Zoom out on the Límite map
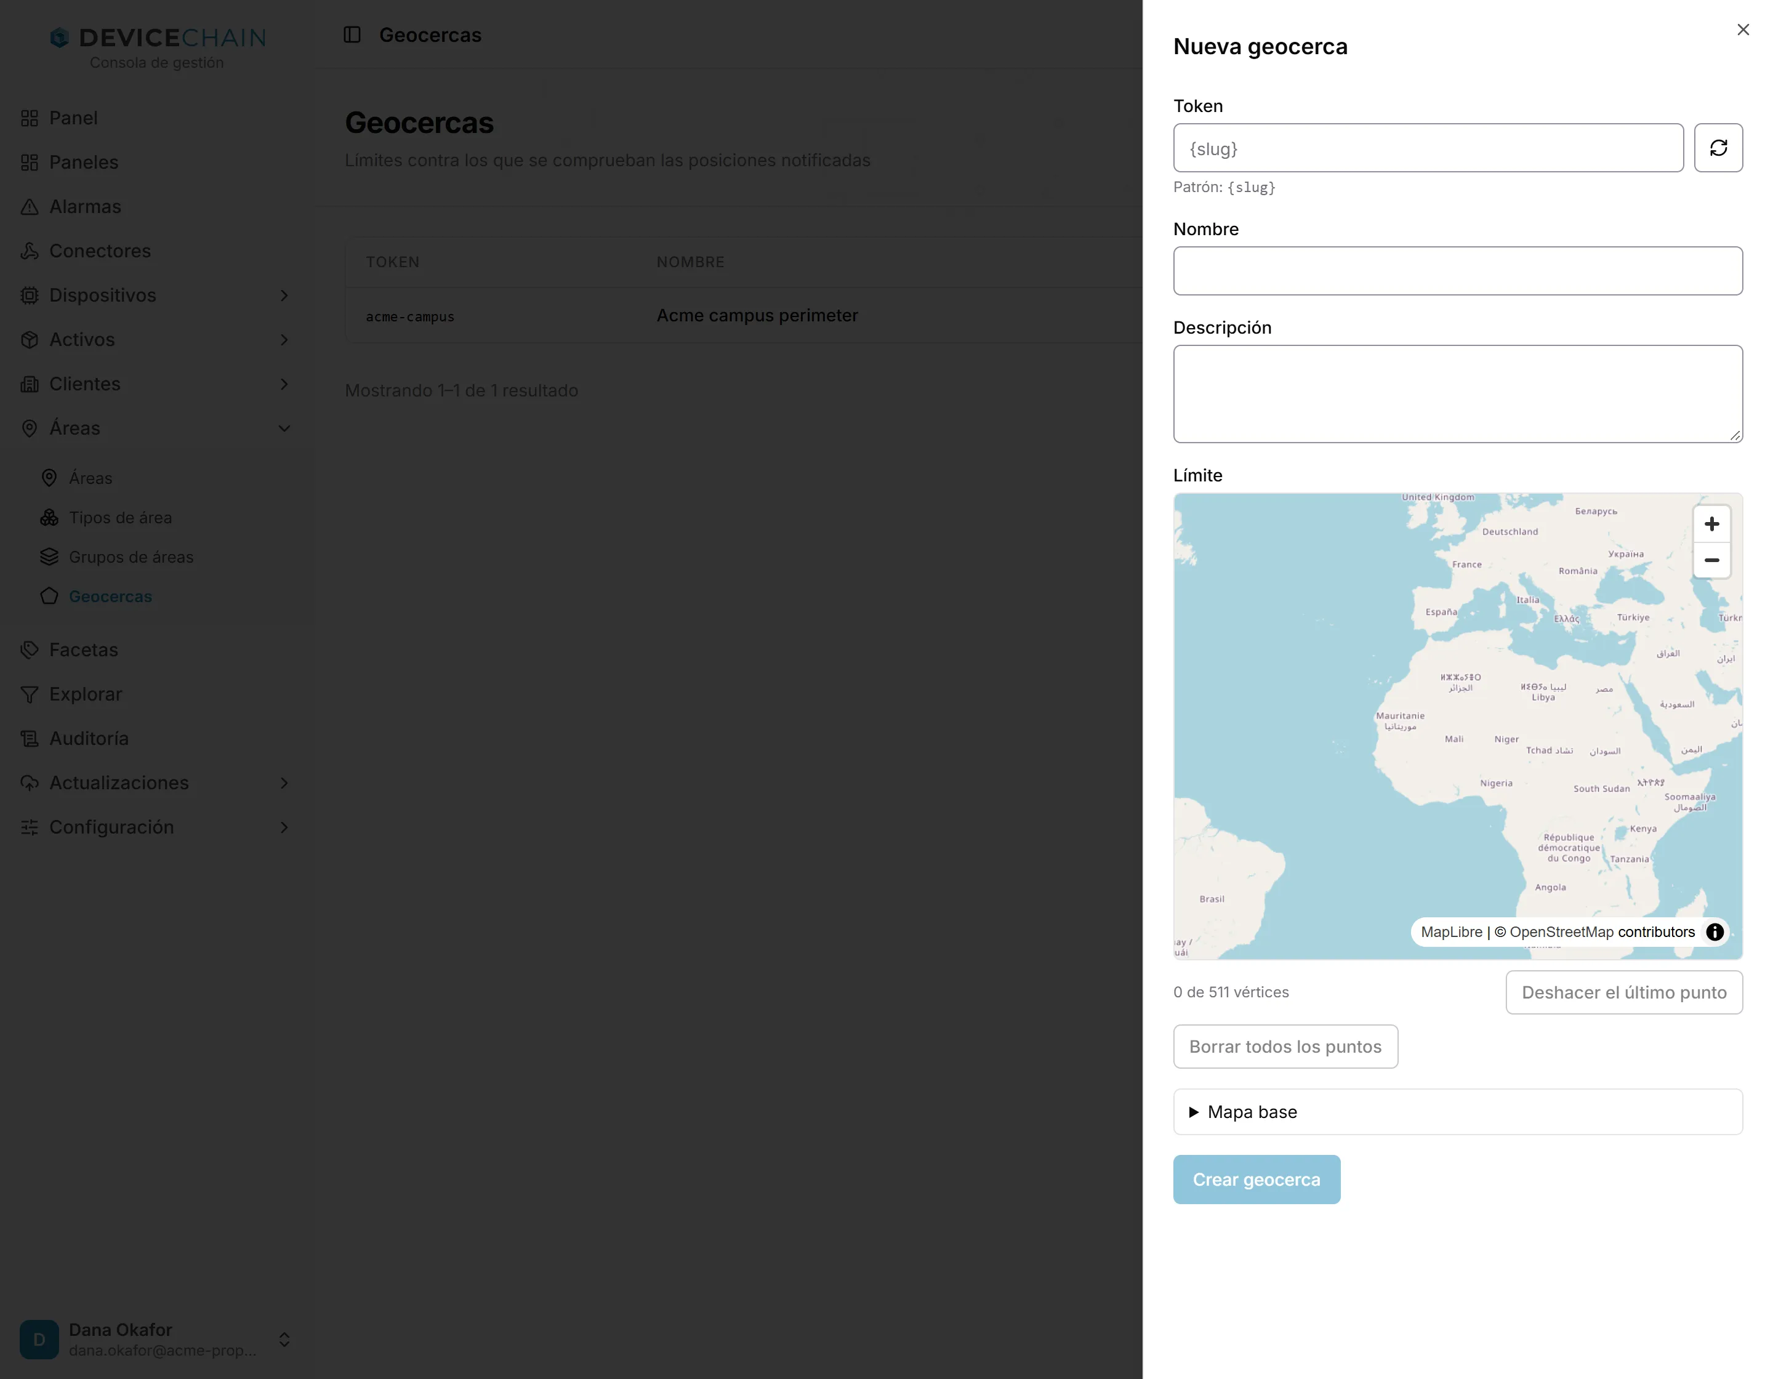The width and height of the screenshot is (1773, 1379). click(x=1711, y=560)
